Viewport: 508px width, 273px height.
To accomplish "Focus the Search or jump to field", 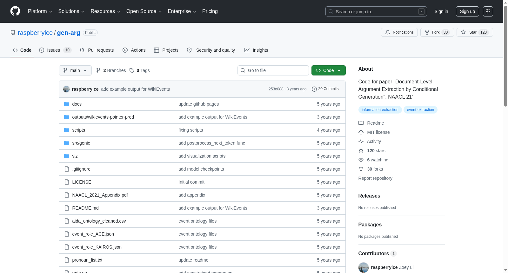I will coord(376,11).
